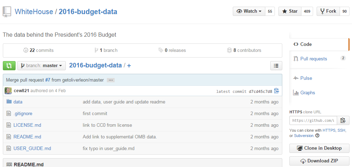Open the LICENSE.md file
The width and height of the screenshot is (352, 167).
27,125
